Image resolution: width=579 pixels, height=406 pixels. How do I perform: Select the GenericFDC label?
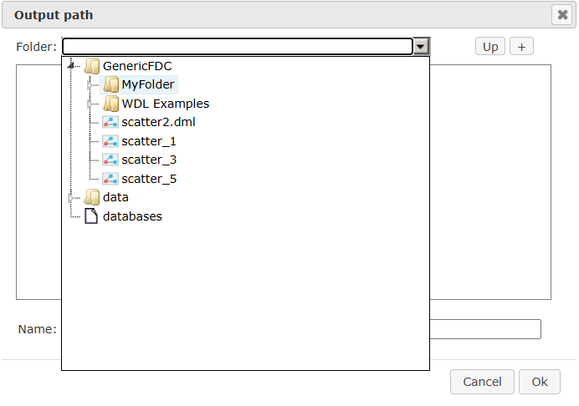pos(137,66)
